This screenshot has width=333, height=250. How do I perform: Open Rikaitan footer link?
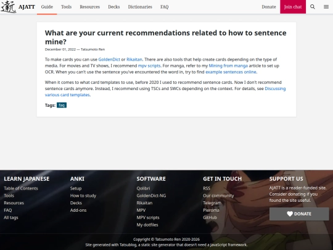144,203
